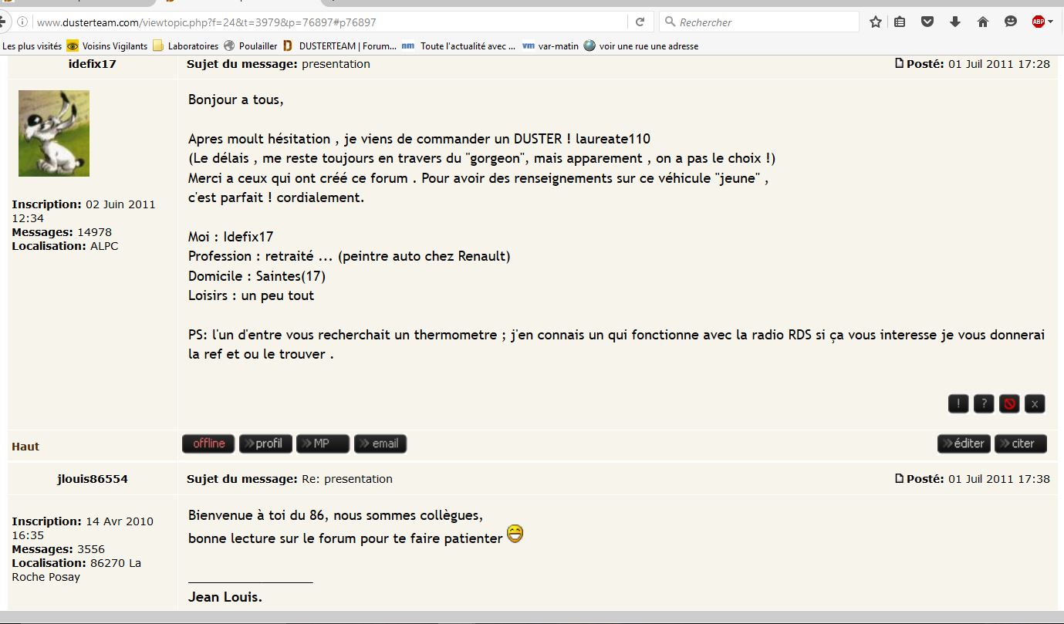The width and height of the screenshot is (1064, 624).
Task: Click the jlouis86554 username
Action: (93, 479)
